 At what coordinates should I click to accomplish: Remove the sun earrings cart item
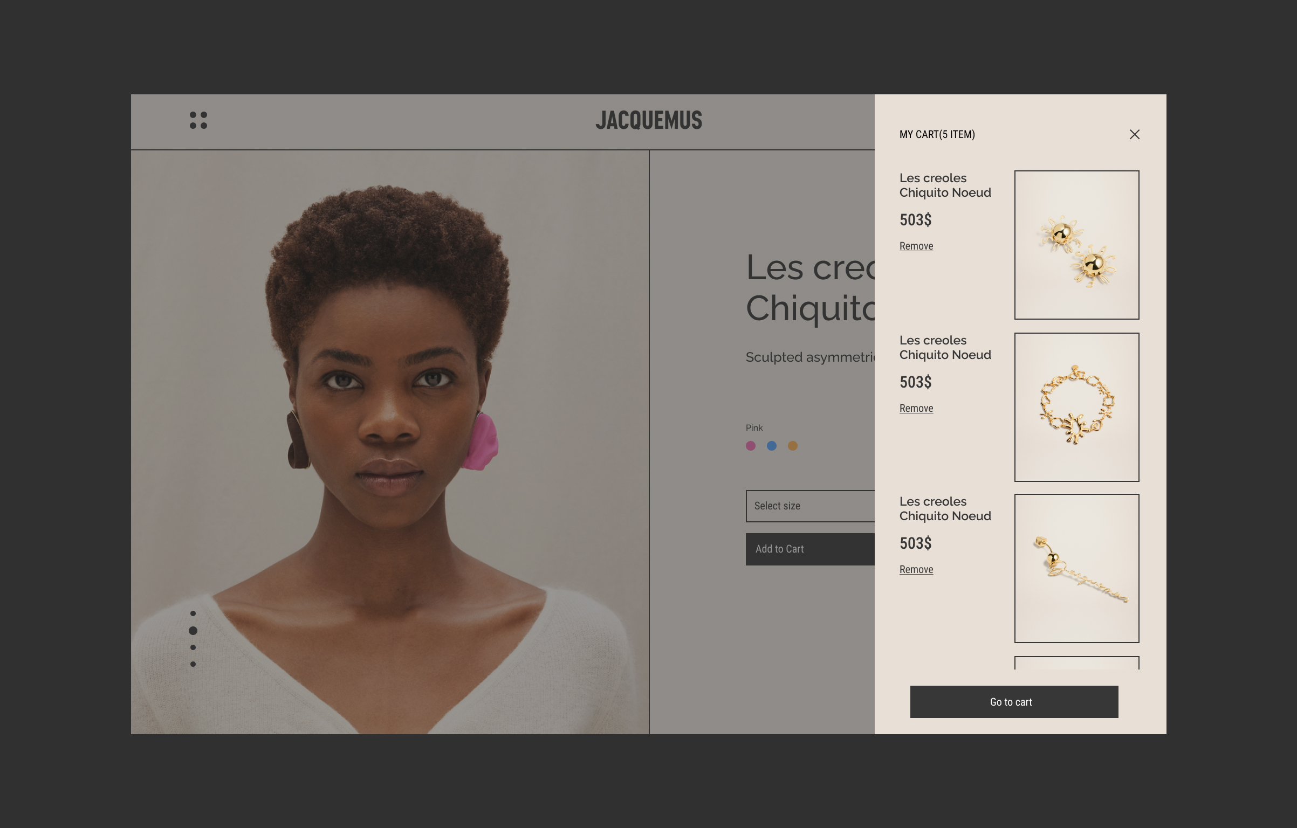click(916, 246)
